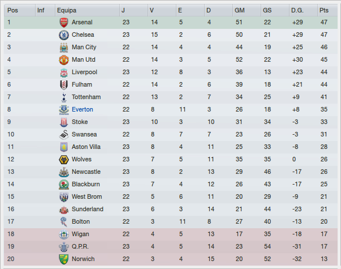
Task: Open the Man Utd team name
Action: pyautogui.click(x=84, y=59)
